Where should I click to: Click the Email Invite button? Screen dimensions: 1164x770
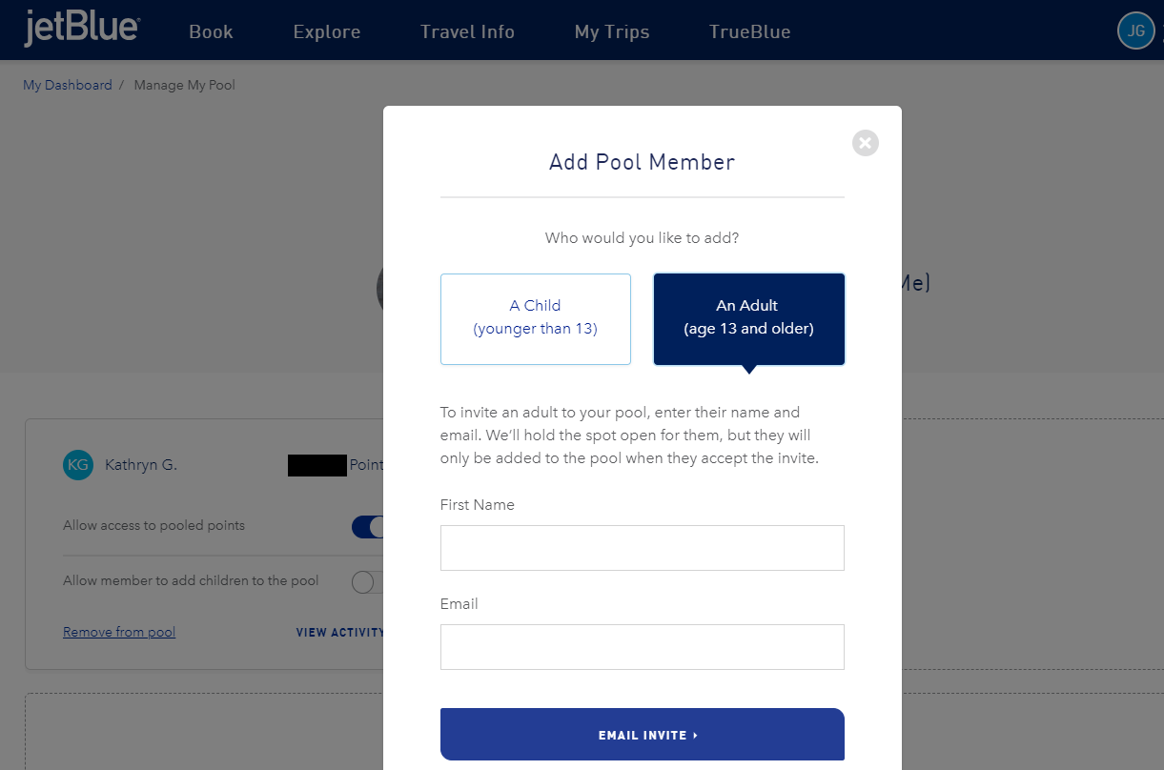(643, 735)
